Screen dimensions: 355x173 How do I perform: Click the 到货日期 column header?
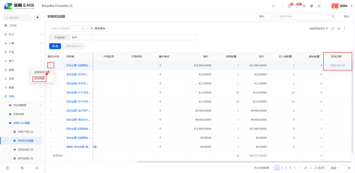coord(338,57)
